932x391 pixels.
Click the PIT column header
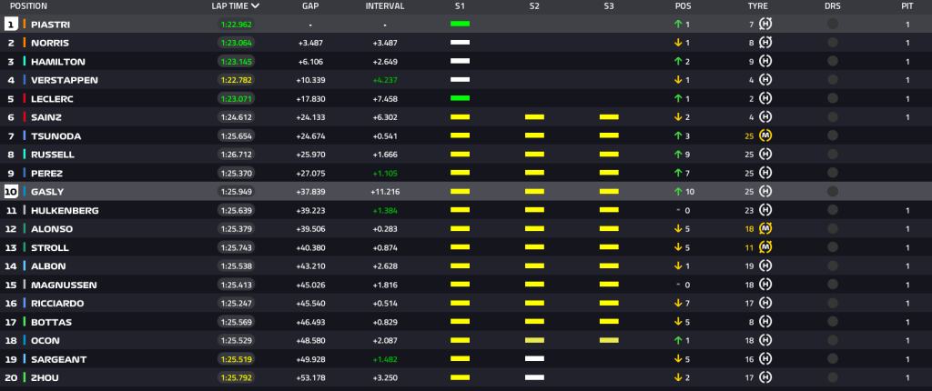907,6
